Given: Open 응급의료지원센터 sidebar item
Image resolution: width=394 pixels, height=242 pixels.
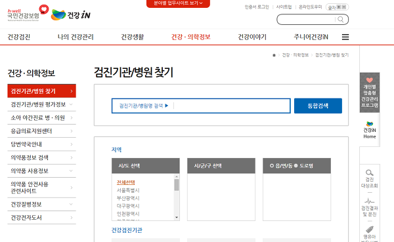Looking at the screenshot, I should coord(42,131).
